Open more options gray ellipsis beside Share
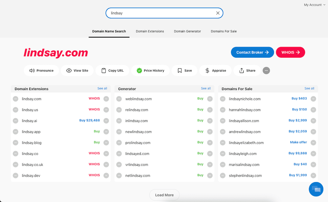The image size is (328, 202). 266,71
